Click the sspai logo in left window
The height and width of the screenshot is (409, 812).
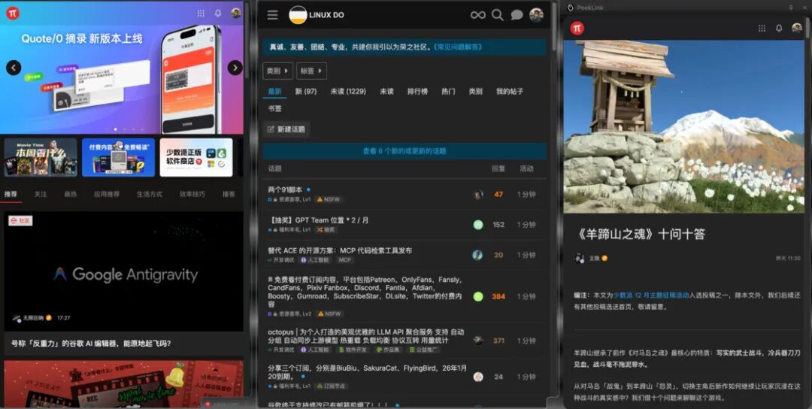13,13
